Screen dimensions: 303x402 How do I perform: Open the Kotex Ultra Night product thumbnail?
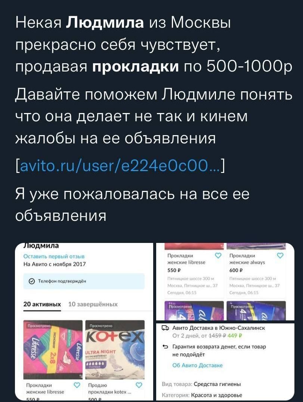click(x=115, y=350)
